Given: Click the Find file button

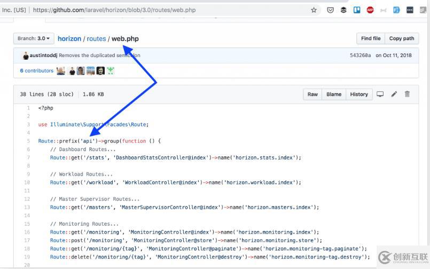Looking at the screenshot, I should [371, 38].
